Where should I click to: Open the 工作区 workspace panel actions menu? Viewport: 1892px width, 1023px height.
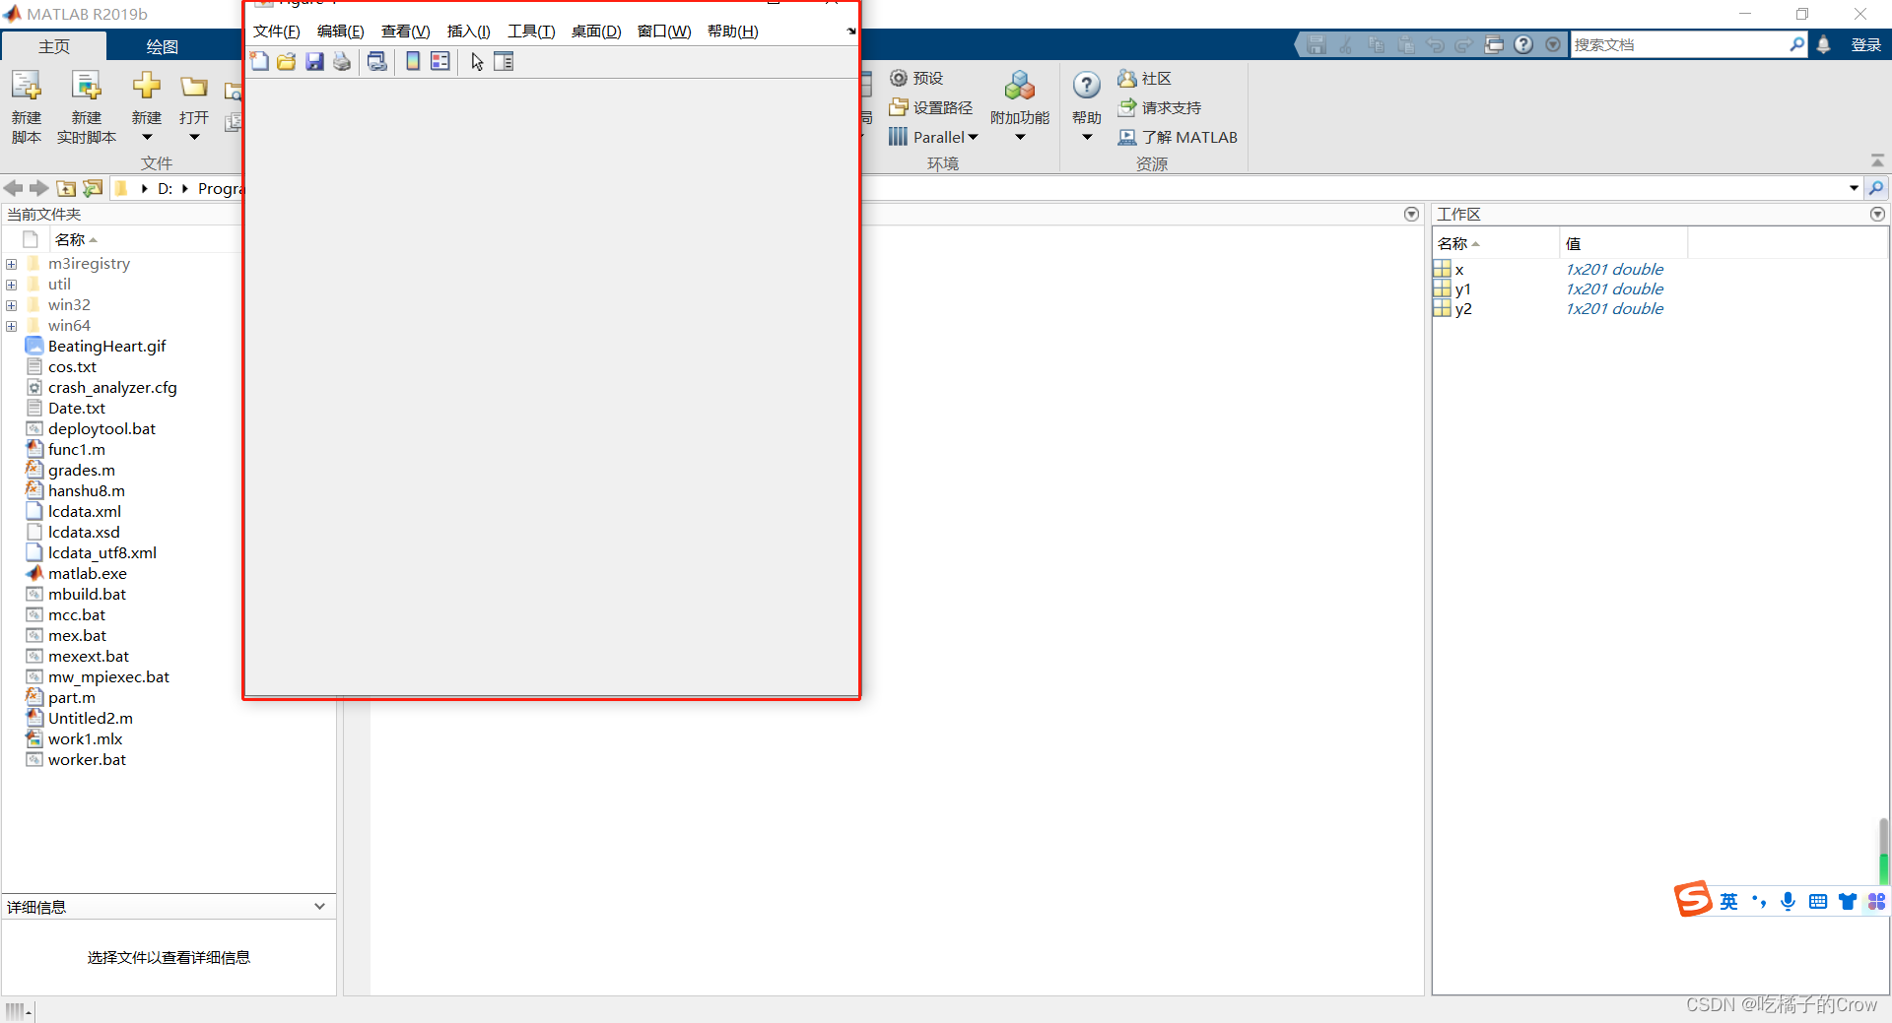pos(1877,214)
